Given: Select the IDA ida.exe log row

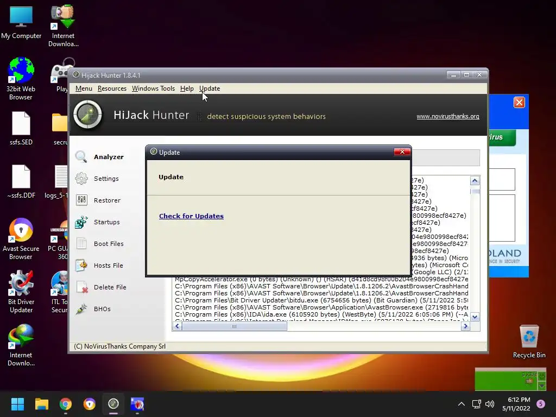Looking at the screenshot, I should (x=321, y=314).
